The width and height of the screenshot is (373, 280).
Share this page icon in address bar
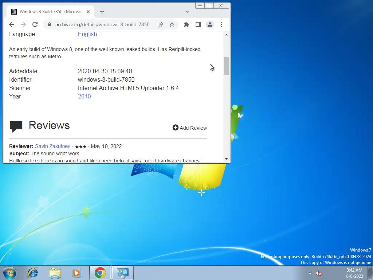[160, 24]
